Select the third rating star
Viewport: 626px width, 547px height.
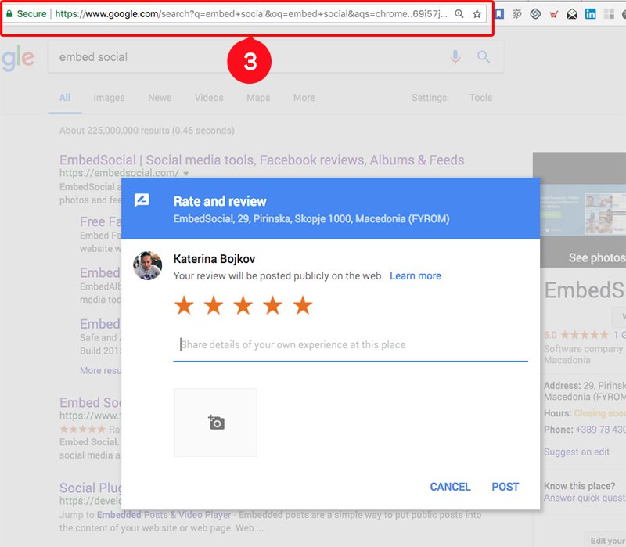coord(243,305)
